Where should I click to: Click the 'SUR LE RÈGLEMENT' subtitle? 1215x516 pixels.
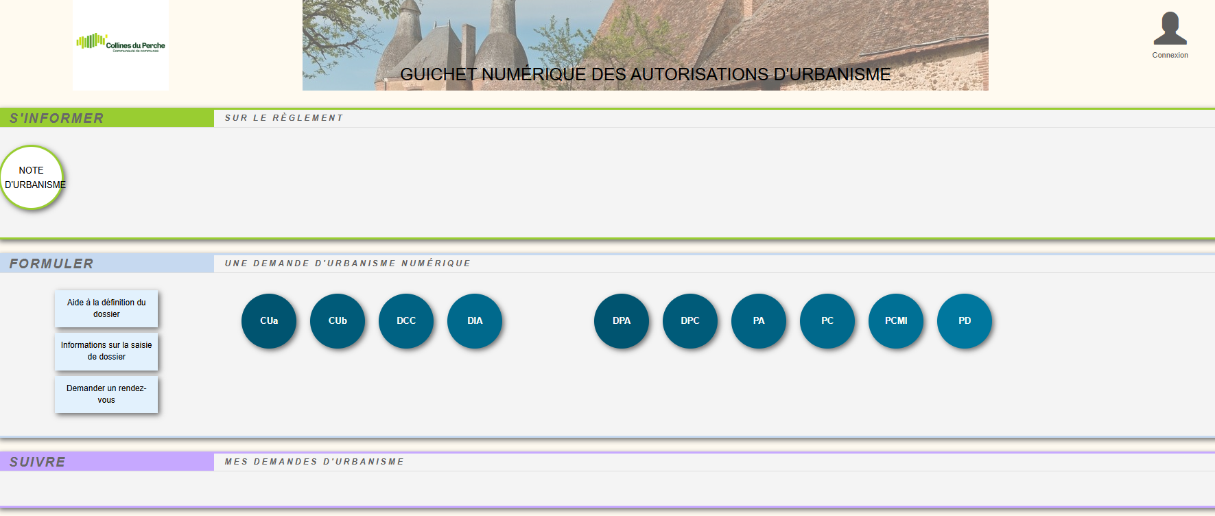(x=284, y=118)
